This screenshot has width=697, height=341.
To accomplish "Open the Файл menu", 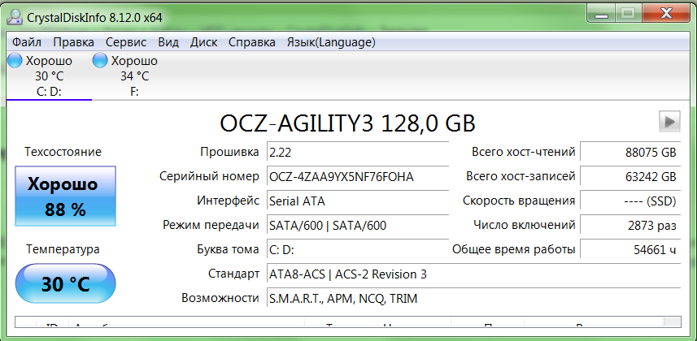I will click(27, 42).
